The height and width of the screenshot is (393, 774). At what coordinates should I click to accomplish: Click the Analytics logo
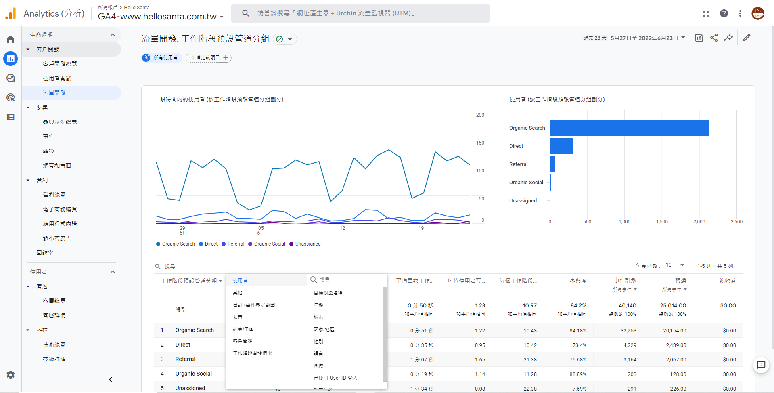(x=11, y=13)
